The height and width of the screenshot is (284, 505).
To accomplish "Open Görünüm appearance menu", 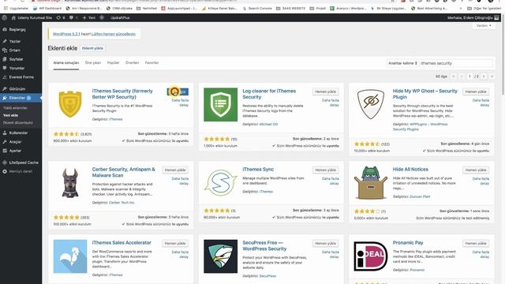I will [x=17, y=89].
